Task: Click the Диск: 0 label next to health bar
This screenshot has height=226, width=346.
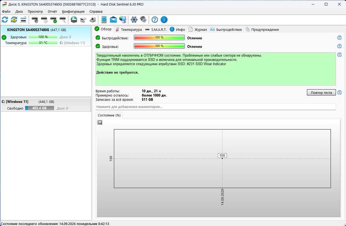Action: (x=65, y=37)
